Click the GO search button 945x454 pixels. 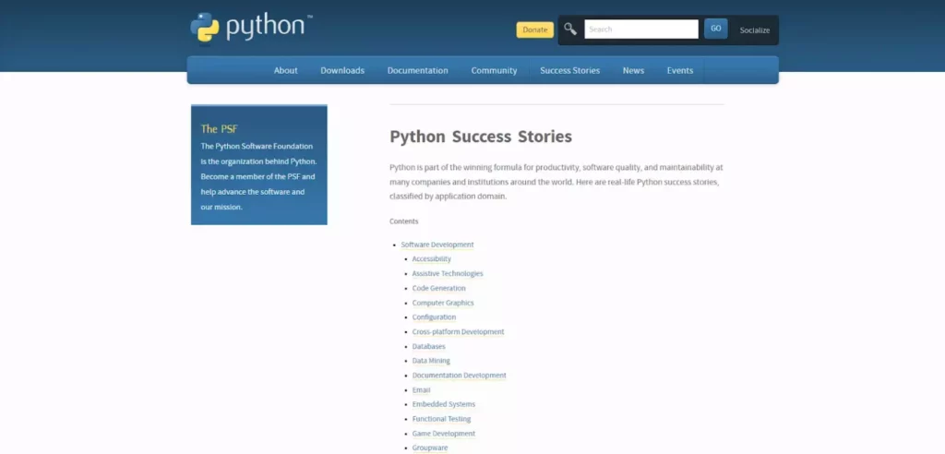[715, 29]
